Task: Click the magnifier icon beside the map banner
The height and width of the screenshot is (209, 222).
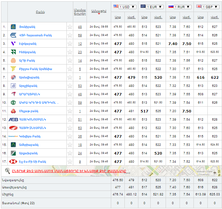Action: click(7, 170)
